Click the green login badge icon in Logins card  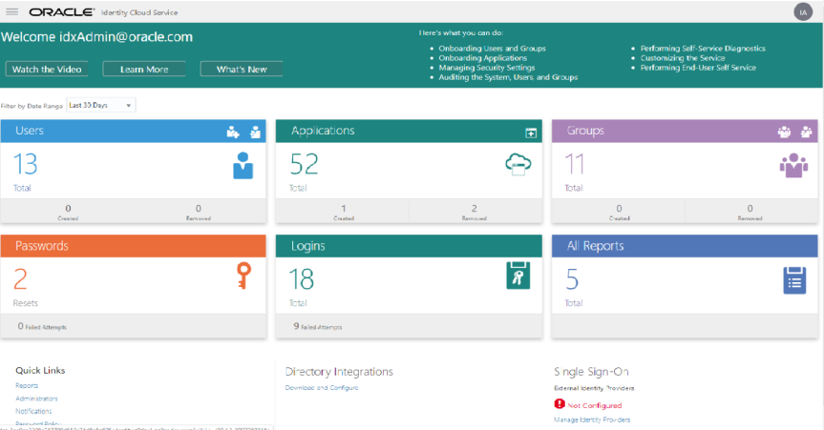[x=518, y=276]
